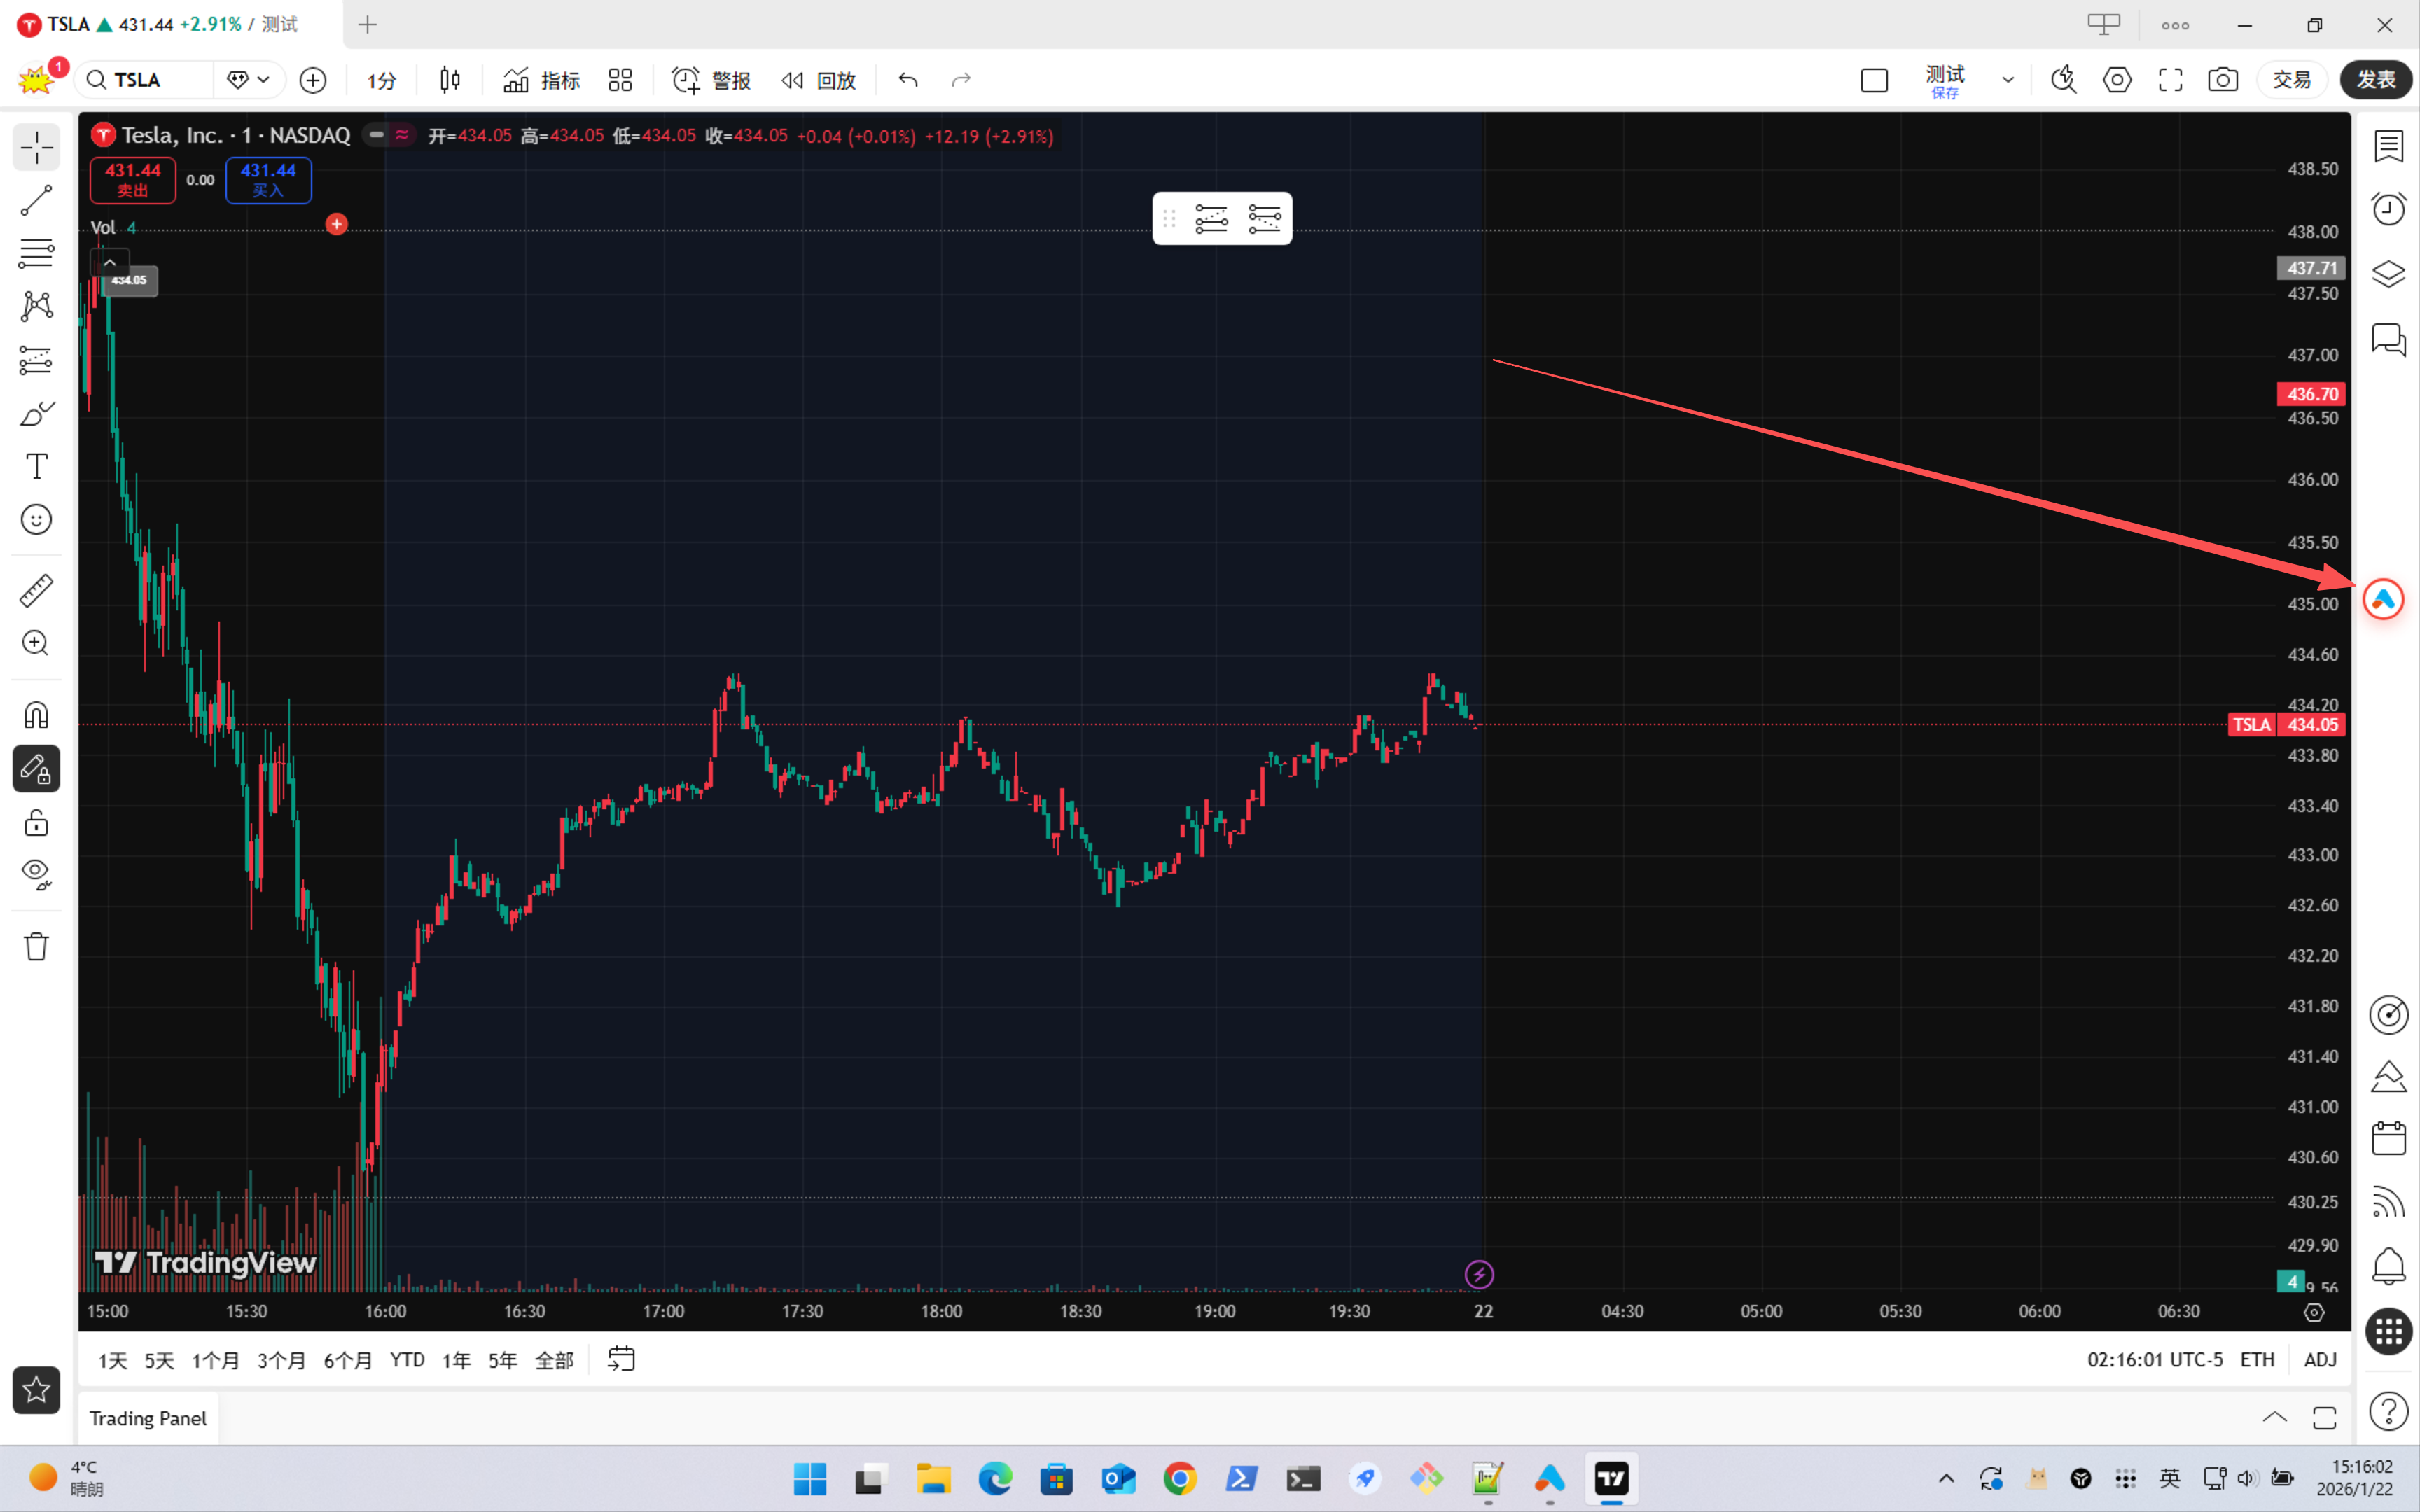The height and width of the screenshot is (1512, 2420).
Task: Open chart settings gear in top toolbar
Action: pos(2117,80)
